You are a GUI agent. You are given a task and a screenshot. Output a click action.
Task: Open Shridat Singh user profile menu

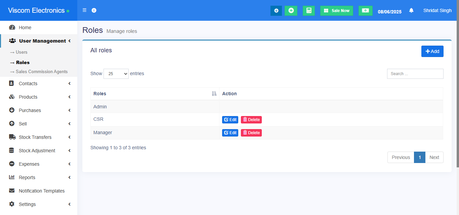coord(437,11)
